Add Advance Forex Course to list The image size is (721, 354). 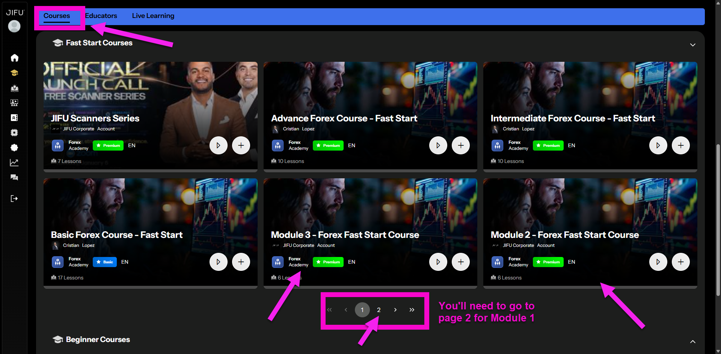tap(460, 145)
